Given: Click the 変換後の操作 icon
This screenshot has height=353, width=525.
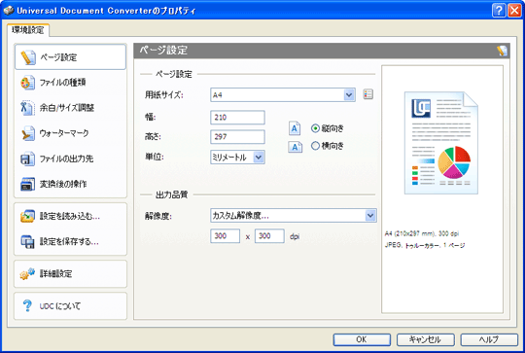Looking at the screenshot, I should point(27,184).
